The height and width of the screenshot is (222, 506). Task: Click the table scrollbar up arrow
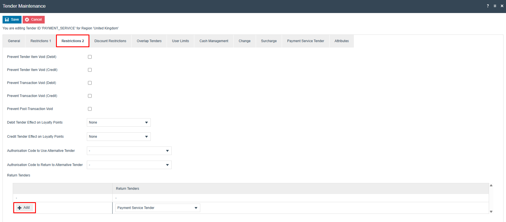(x=491, y=186)
